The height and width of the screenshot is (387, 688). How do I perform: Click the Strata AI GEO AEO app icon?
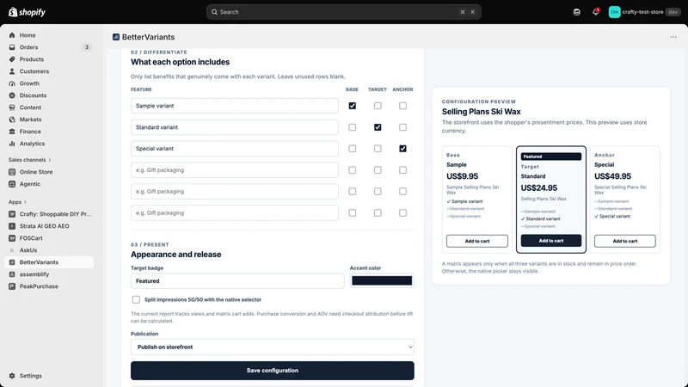12,226
